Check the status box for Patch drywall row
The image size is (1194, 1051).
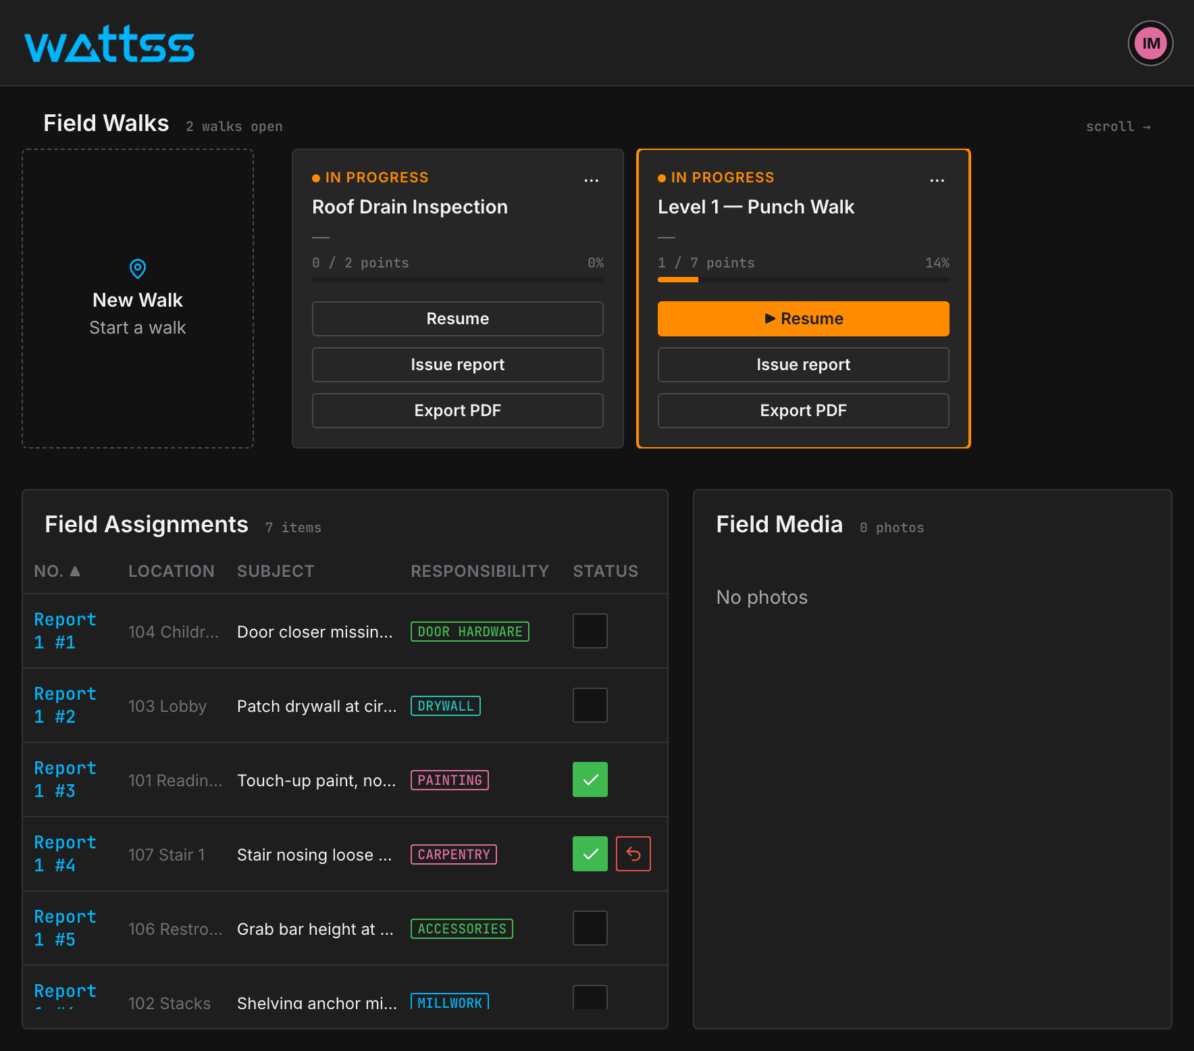[x=590, y=705]
